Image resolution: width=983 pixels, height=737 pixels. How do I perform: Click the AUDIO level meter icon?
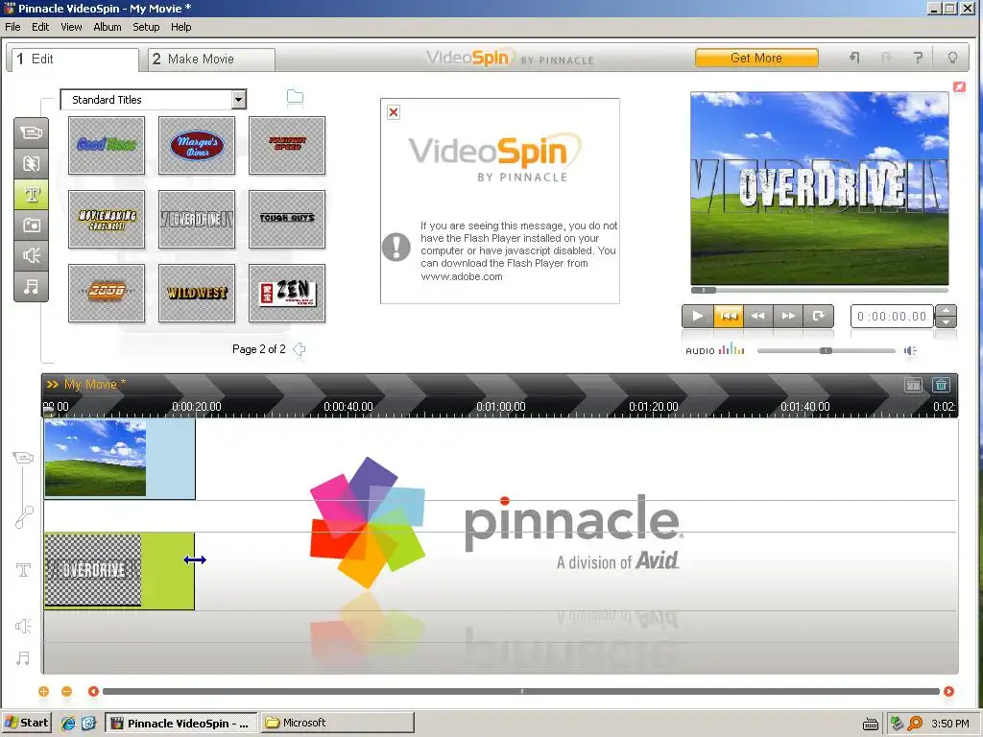731,349
